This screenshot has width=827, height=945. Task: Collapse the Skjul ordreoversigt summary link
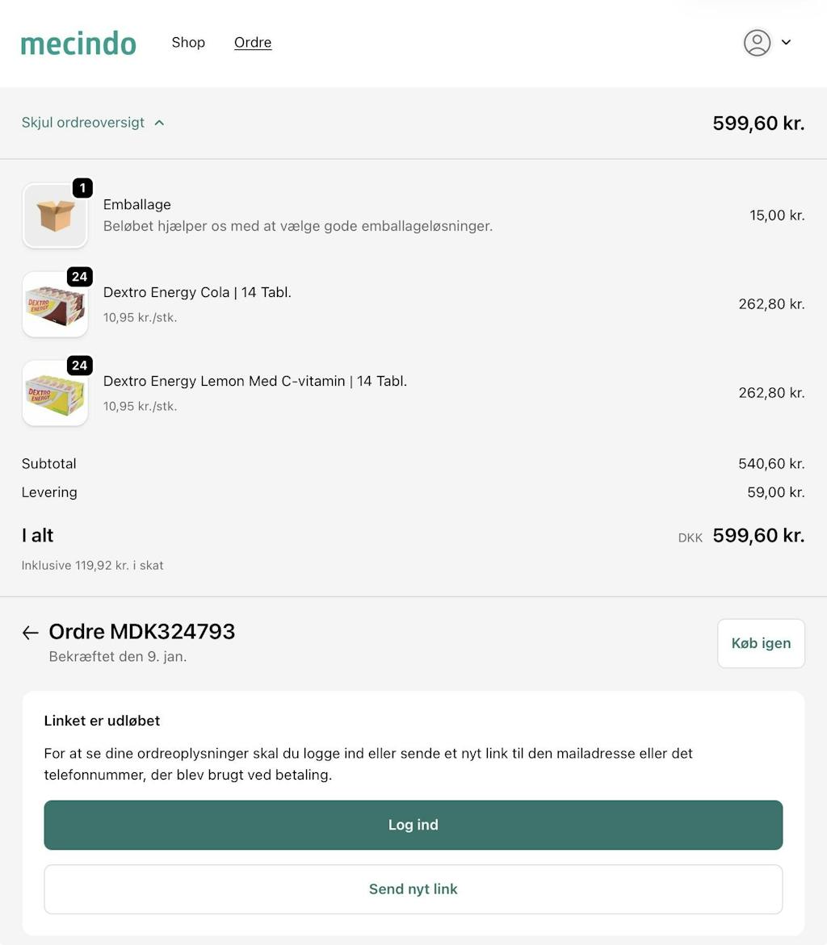click(83, 123)
